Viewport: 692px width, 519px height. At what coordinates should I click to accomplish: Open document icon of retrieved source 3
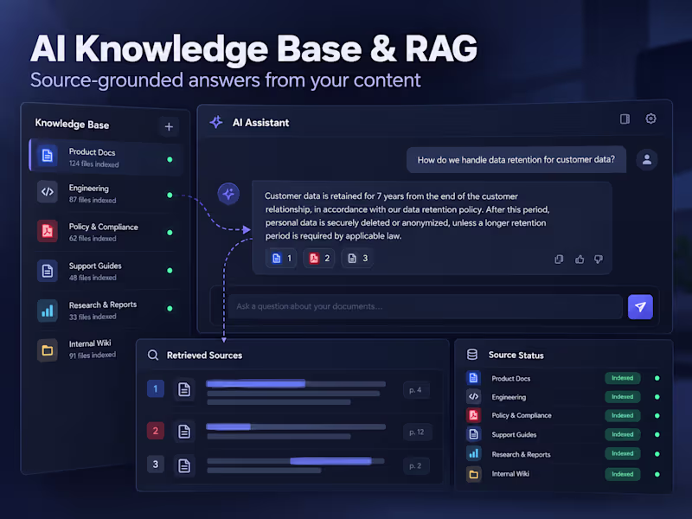[x=184, y=465]
